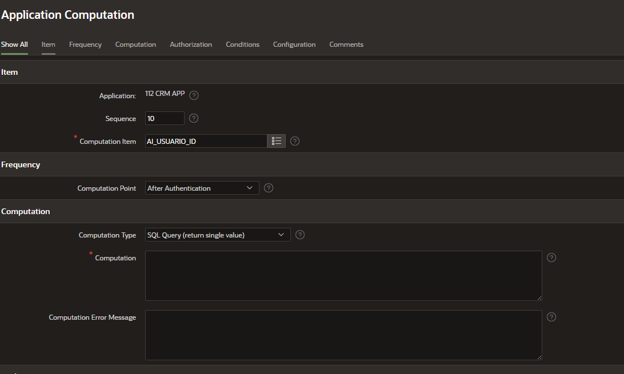Switch to the Authorization tab
The image size is (624, 374).
(x=191, y=45)
